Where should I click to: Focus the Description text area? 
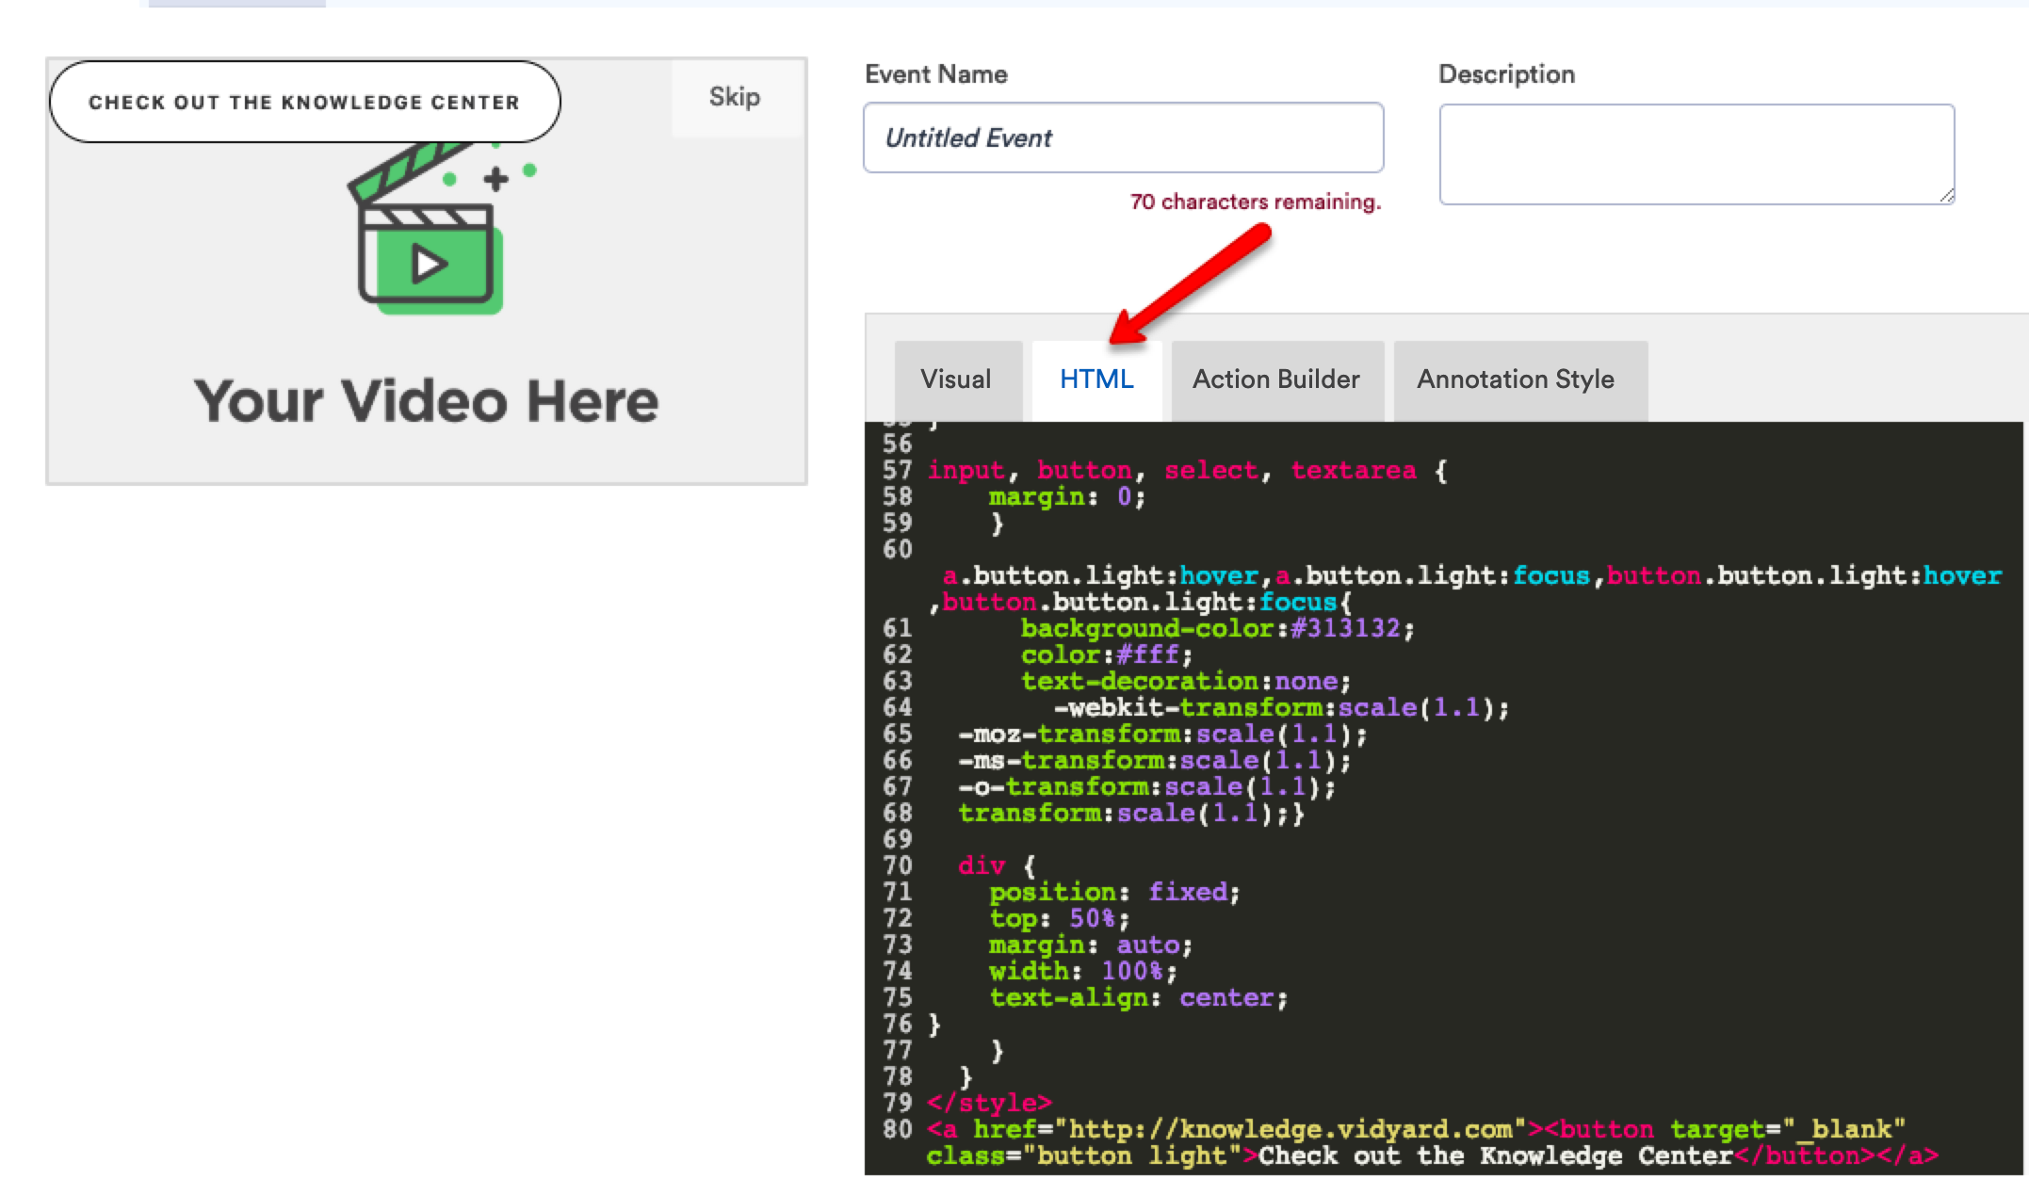1696,153
